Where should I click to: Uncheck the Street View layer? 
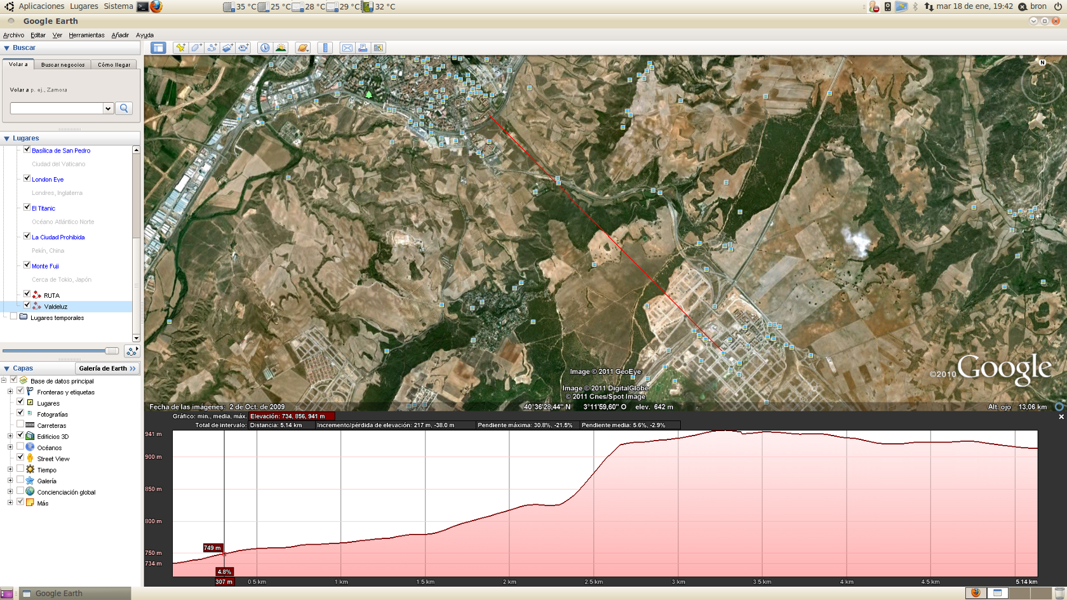coord(20,457)
